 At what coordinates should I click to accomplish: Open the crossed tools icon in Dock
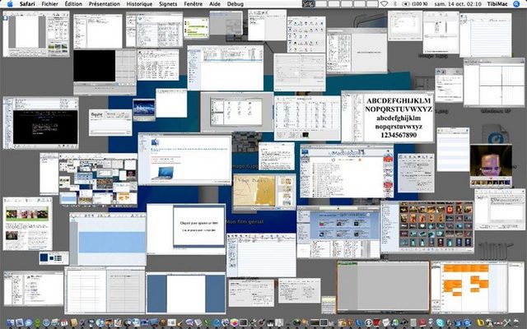(x=507, y=323)
